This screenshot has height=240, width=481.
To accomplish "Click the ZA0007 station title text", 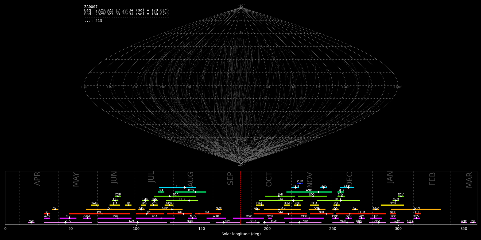I will [91, 7].
